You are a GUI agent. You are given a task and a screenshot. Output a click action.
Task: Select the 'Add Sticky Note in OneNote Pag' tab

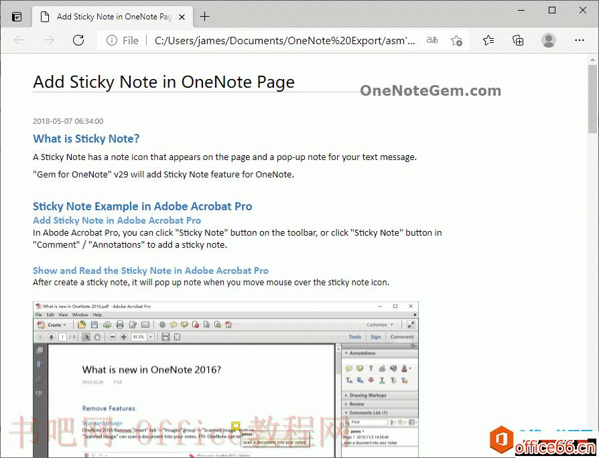114,17
